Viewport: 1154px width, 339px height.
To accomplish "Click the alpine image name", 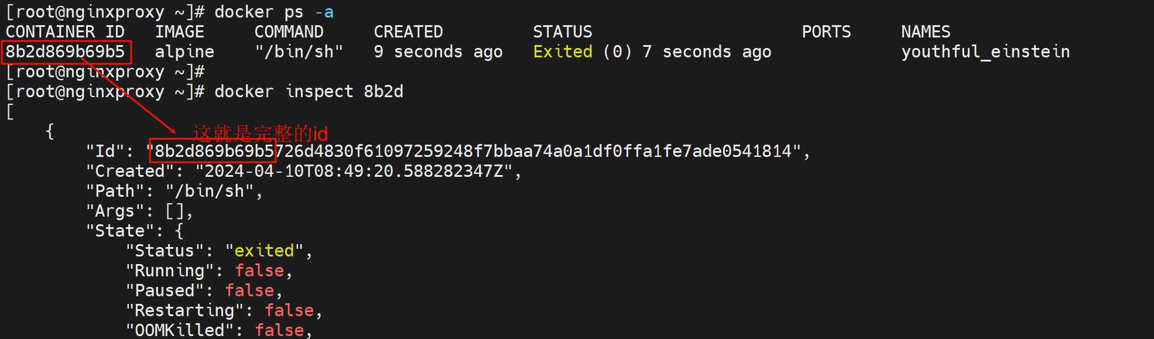I will pyautogui.click(x=184, y=52).
